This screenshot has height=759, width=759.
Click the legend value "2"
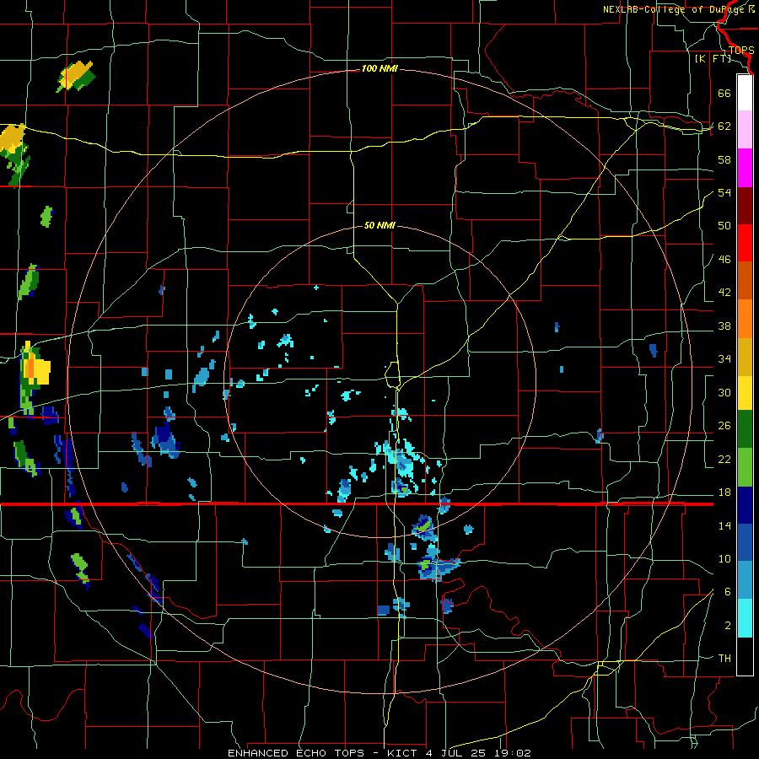point(727,626)
